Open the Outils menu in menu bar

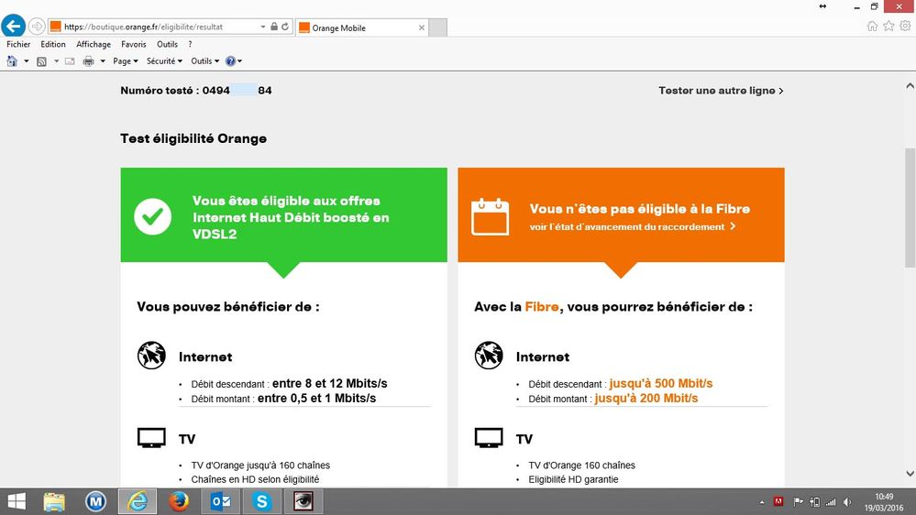(x=167, y=44)
